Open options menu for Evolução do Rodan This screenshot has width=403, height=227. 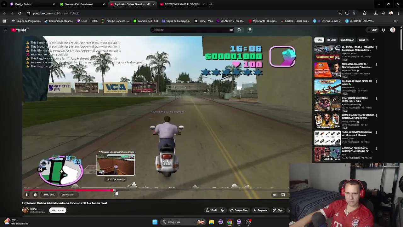[x=376, y=81]
